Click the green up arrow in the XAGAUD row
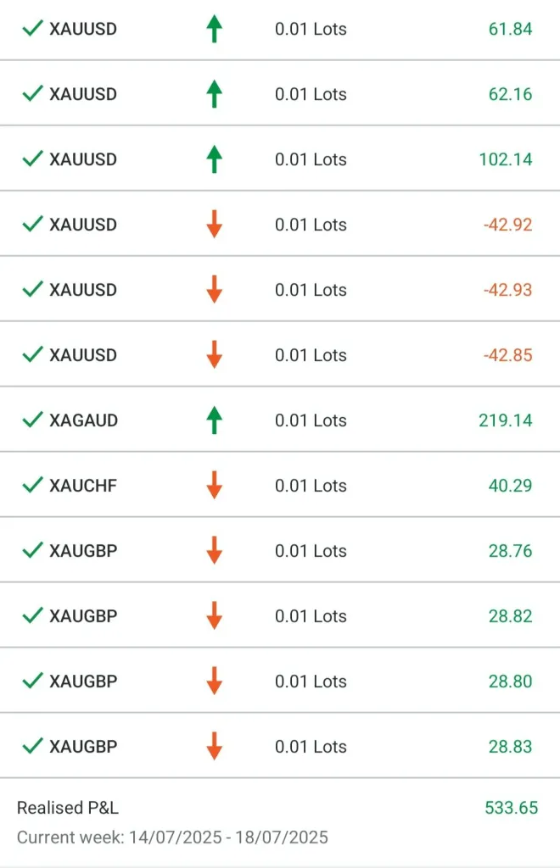Image resolution: width=560 pixels, height=868 pixels. (214, 420)
